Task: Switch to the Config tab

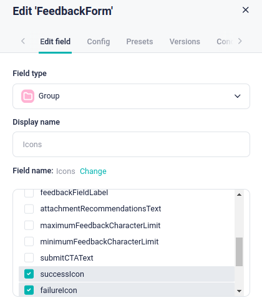Action: pos(99,42)
